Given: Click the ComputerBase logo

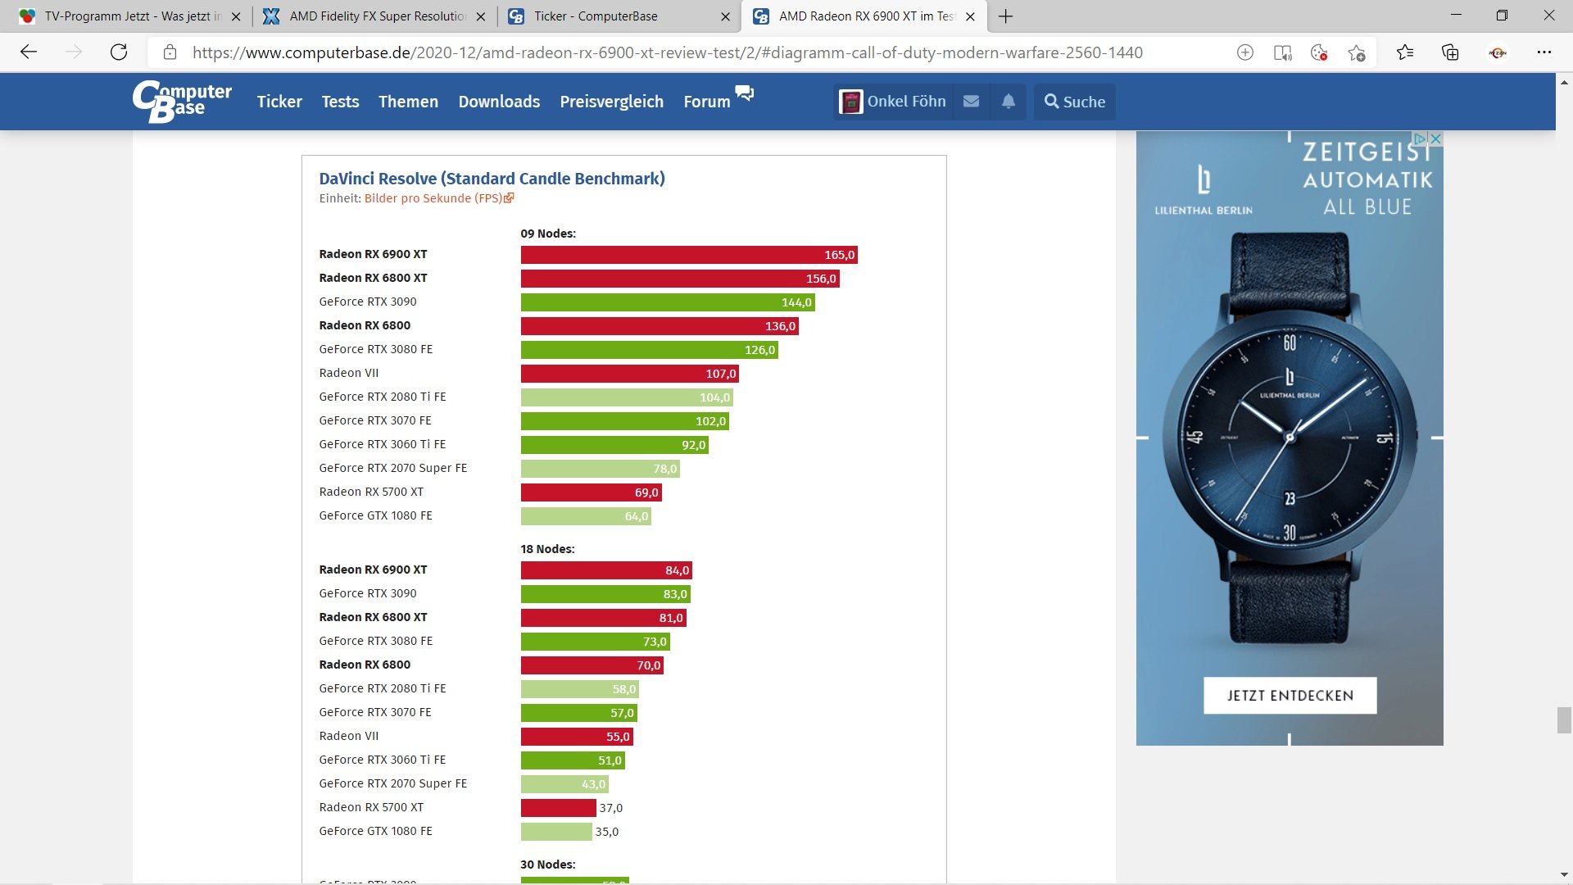Looking at the screenshot, I should (182, 102).
